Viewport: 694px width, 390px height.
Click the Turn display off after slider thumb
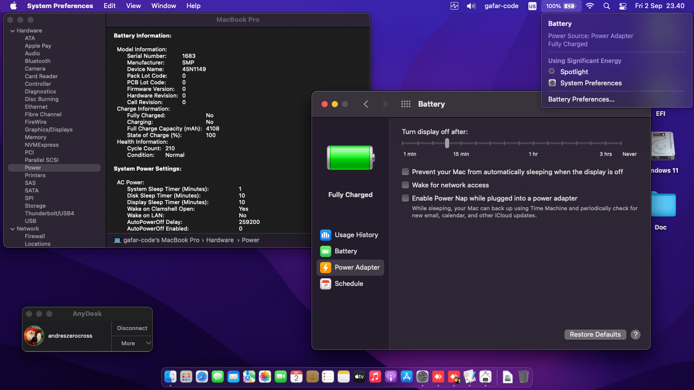click(447, 143)
